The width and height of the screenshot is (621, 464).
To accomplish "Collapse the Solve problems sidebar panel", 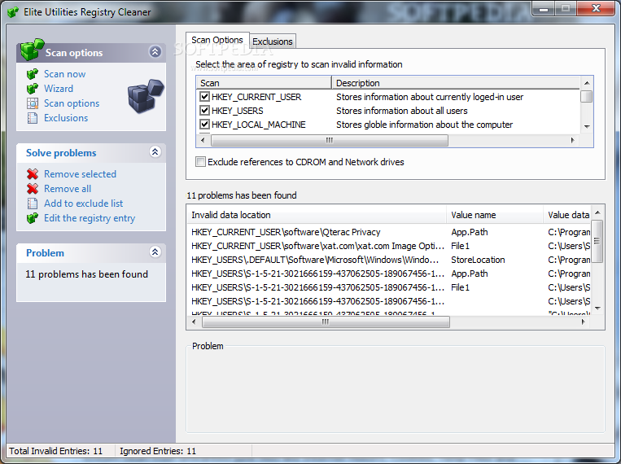I will click(155, 151).
